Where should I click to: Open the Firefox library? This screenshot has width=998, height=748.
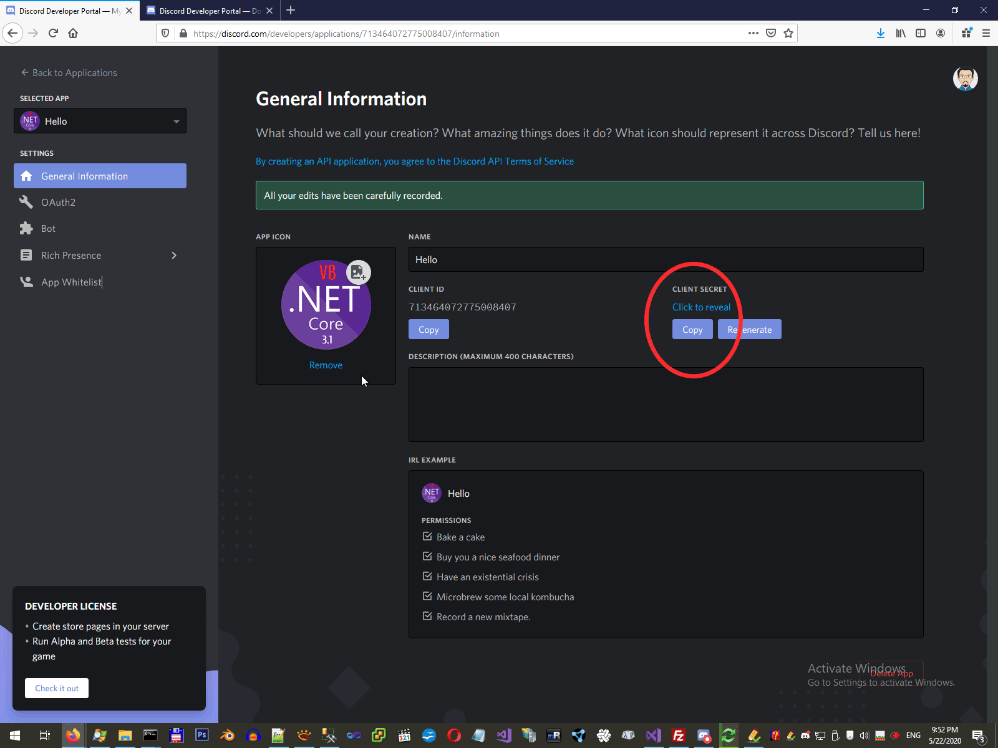click(901, 33)
